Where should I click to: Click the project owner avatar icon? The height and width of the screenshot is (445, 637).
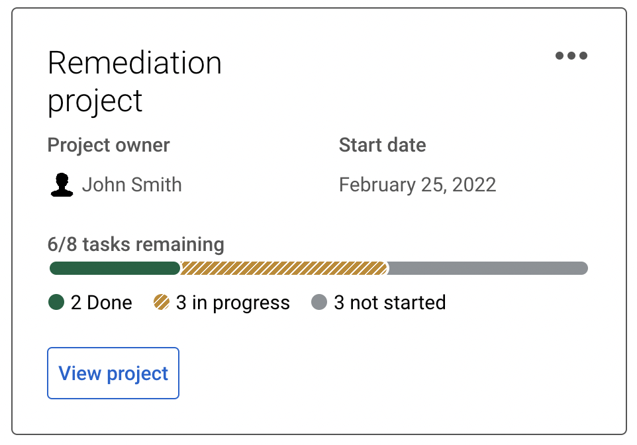(62, 185)
